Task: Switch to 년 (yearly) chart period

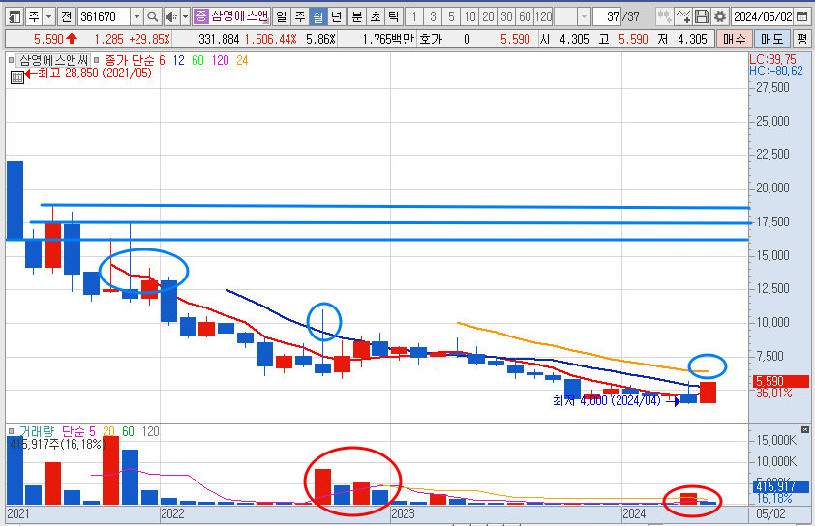Action: pos(337,17)
